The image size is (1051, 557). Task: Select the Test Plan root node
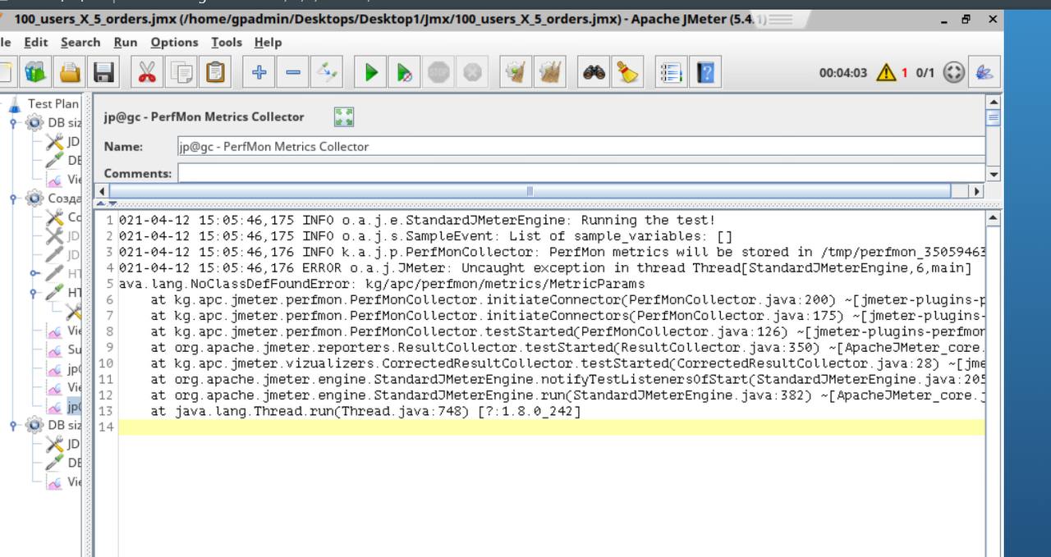pyautogui.click(x=53, y=103)
